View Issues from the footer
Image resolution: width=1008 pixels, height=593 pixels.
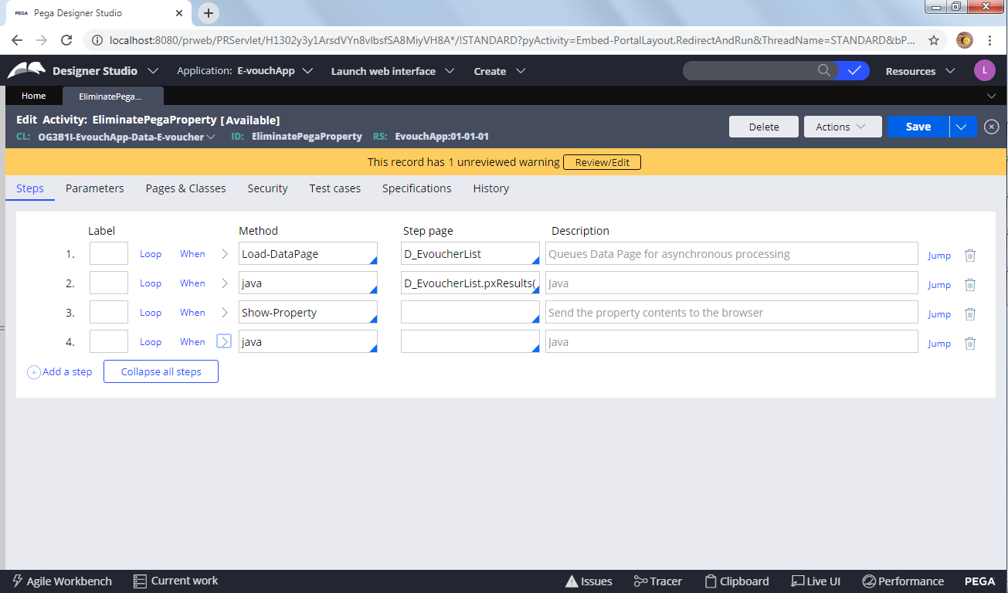click(589, 581)
